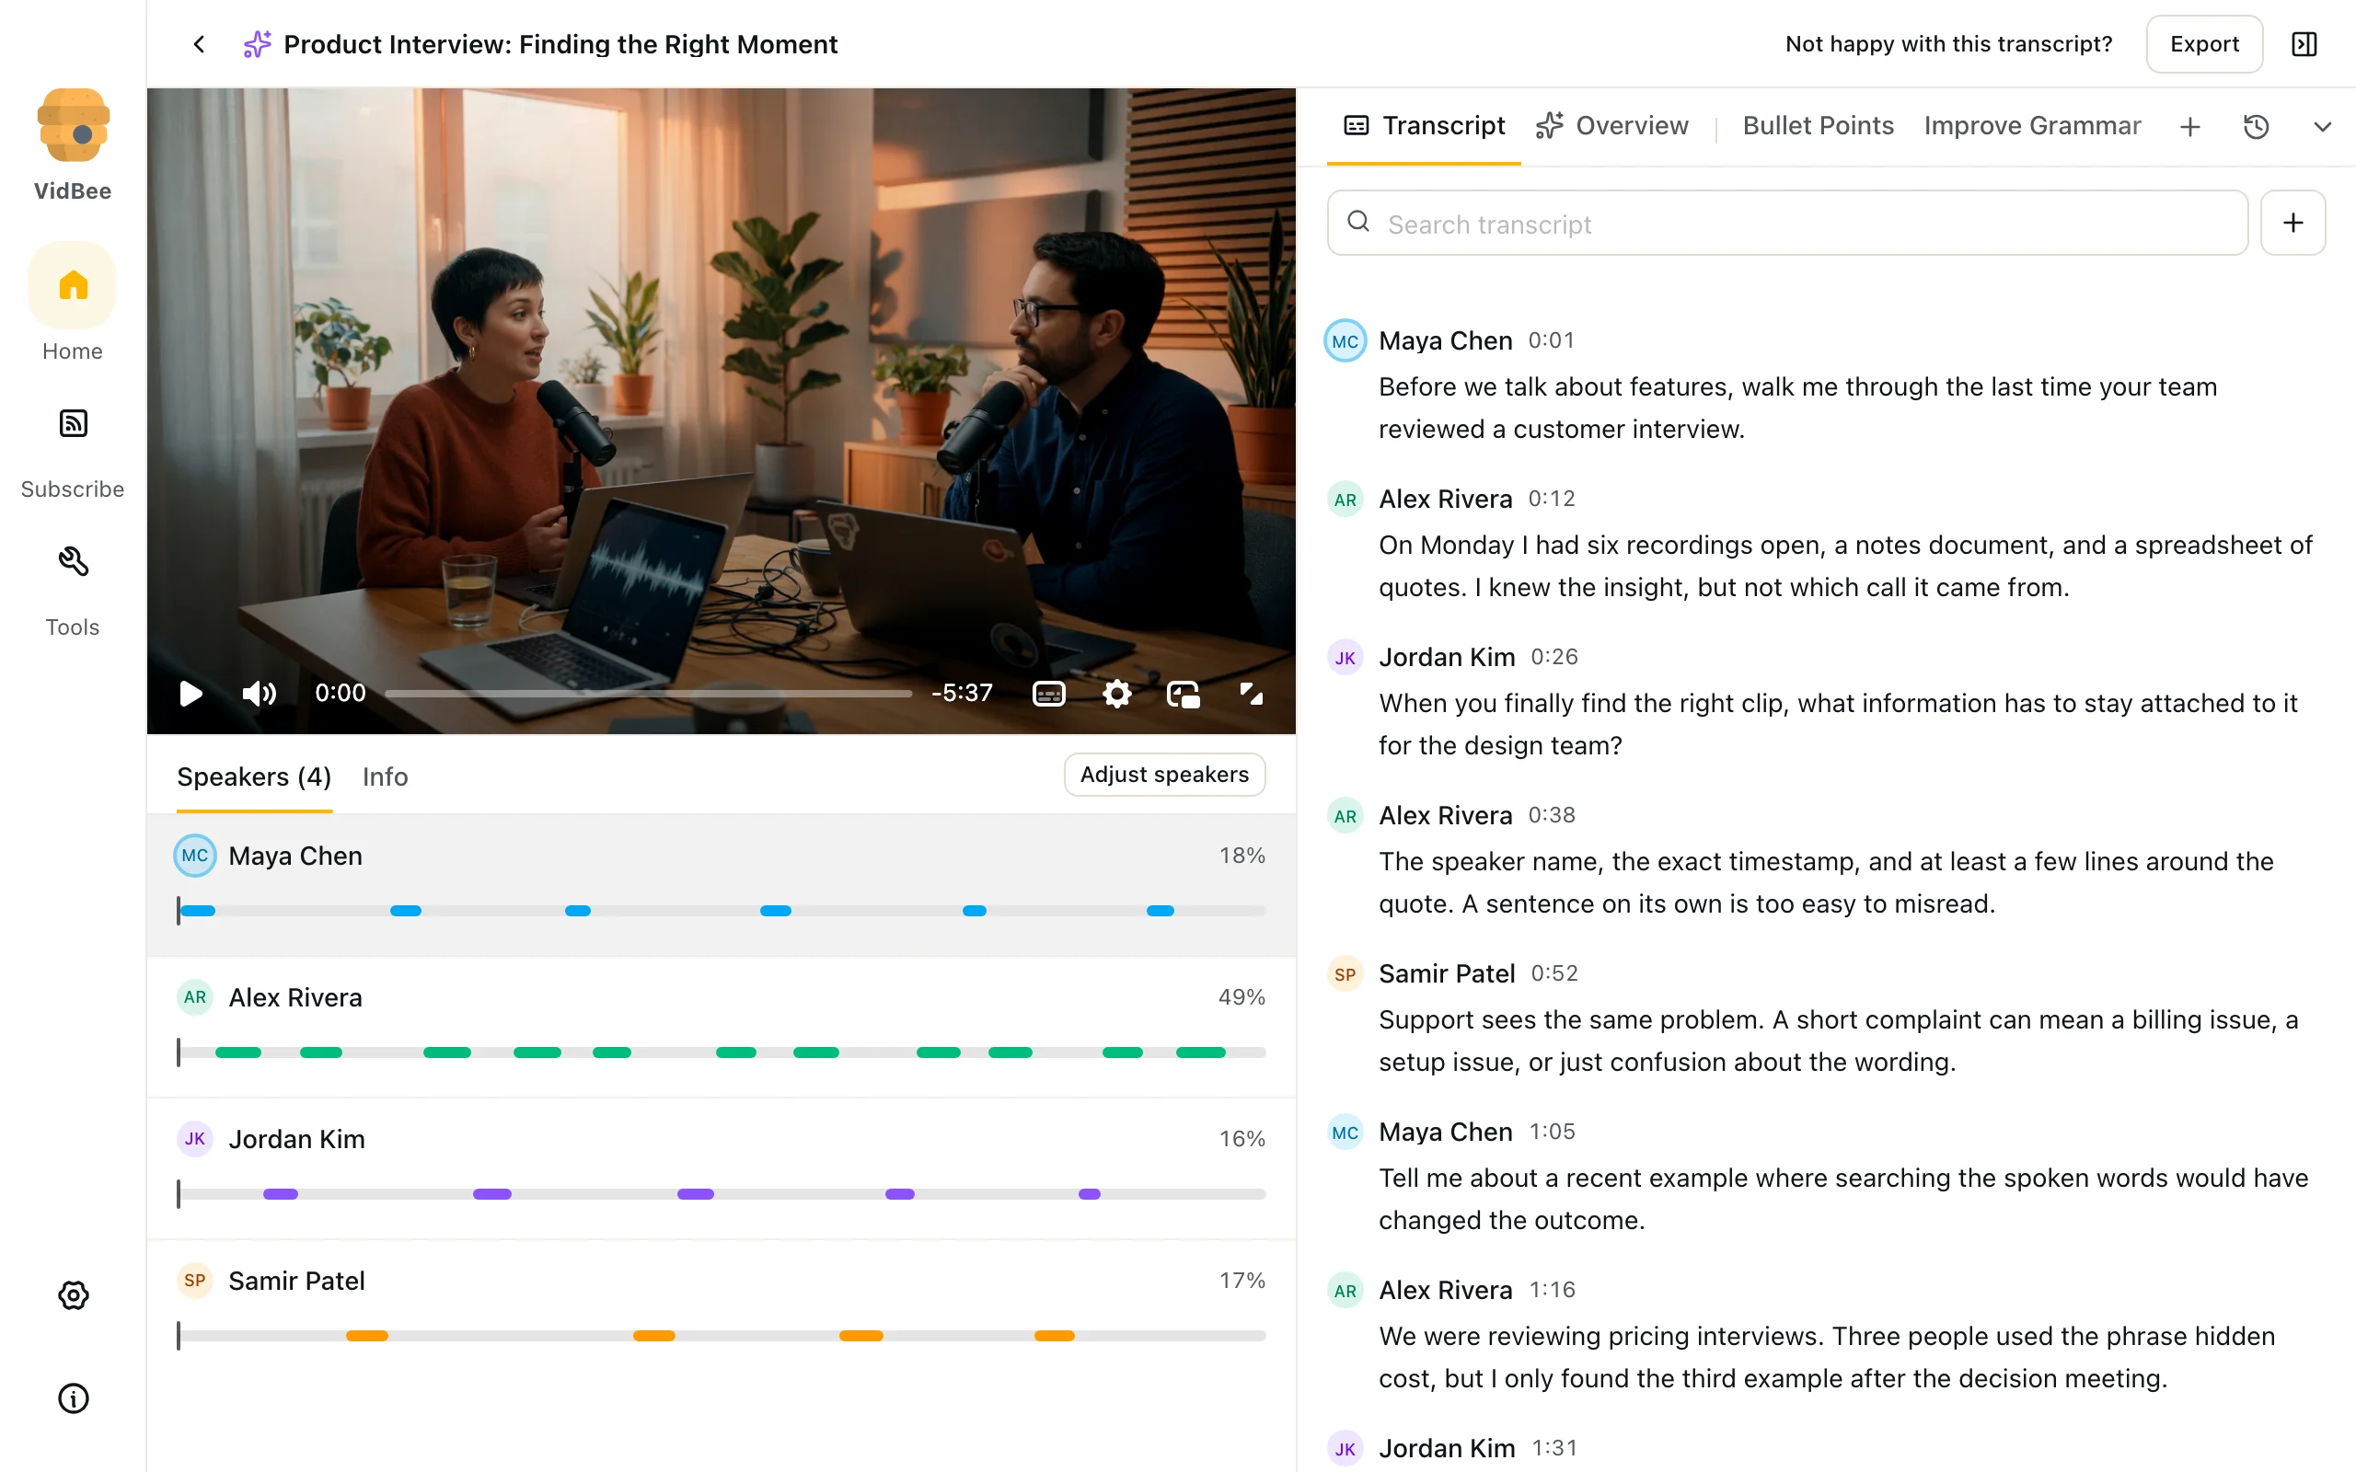Click Jordan Kim avatar in speakers list
This screenshot has height=1472, width=2356.
pos(195,1139)
